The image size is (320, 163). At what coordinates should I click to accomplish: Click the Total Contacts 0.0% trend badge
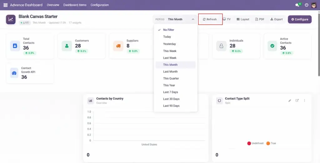(30, 53)
